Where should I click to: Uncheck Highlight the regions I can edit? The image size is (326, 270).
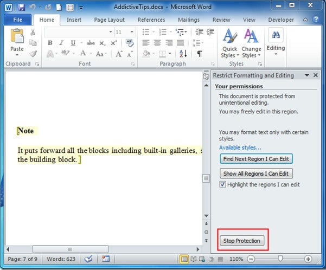(x=223, y=185)
